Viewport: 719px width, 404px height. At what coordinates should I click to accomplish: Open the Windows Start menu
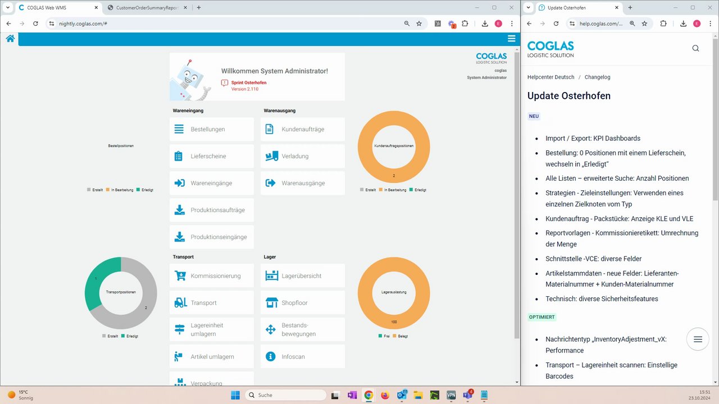click(x=235, y=395)
